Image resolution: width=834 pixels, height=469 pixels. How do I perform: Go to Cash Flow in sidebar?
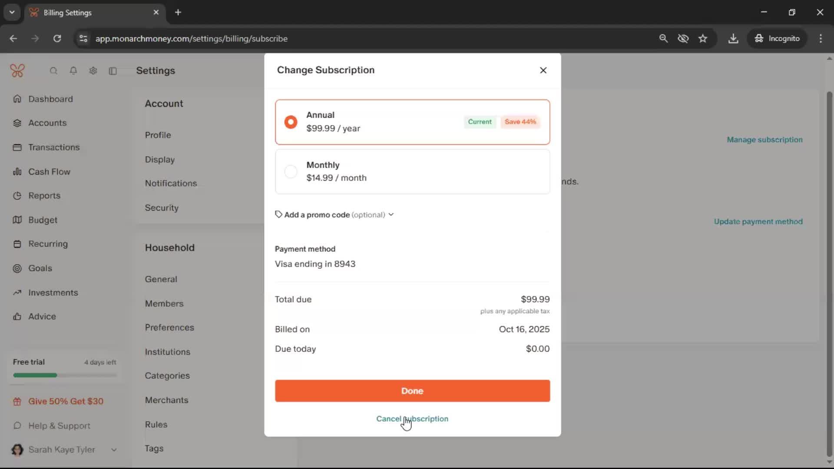click(49, 172)
